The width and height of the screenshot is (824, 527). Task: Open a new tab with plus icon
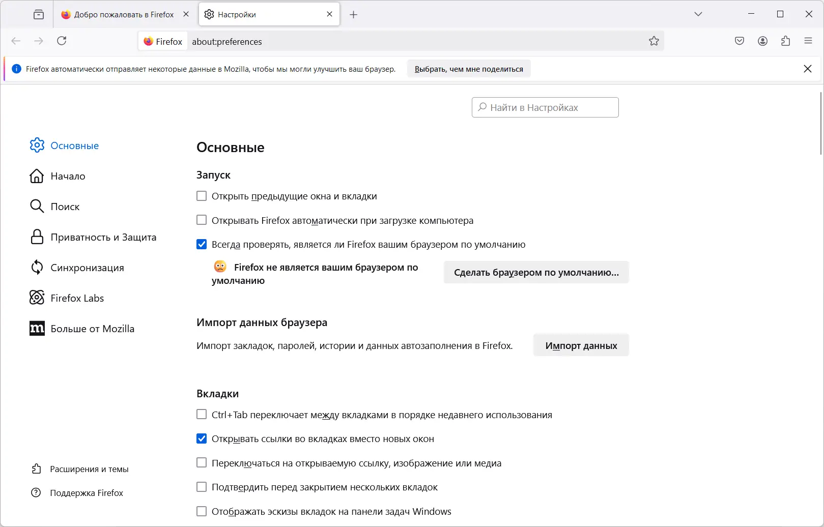pyautogui.click(x=354, y=15)
